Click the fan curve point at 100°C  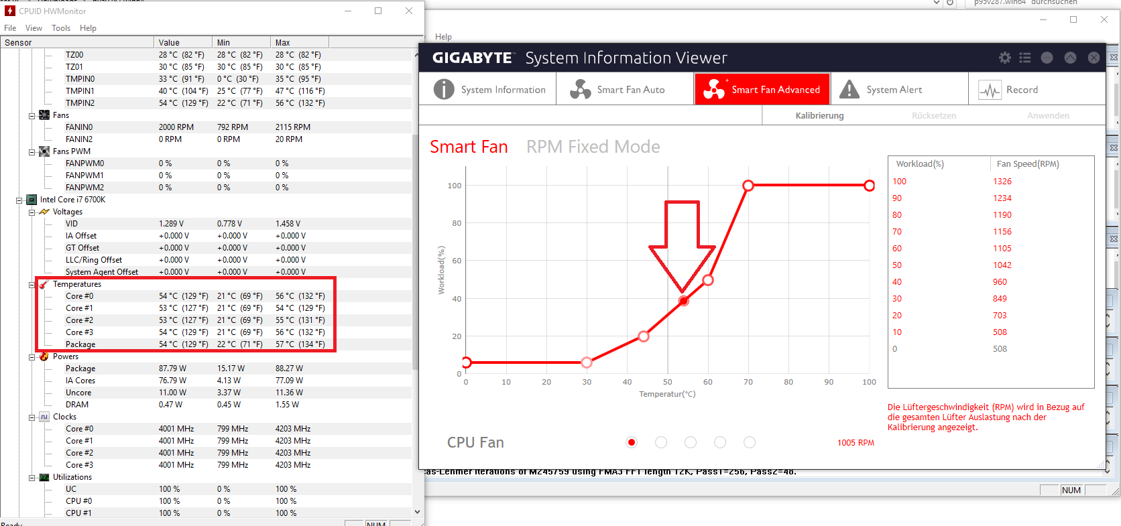tap(869, 186)
